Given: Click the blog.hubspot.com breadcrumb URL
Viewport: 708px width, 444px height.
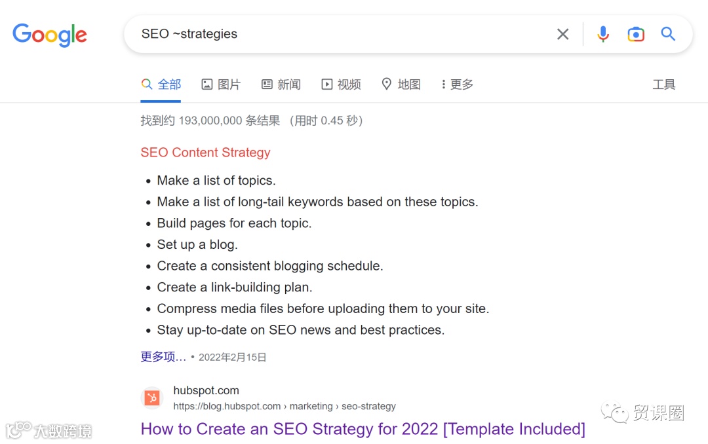Looking at the screenshot, I should [x=285, y=406].
